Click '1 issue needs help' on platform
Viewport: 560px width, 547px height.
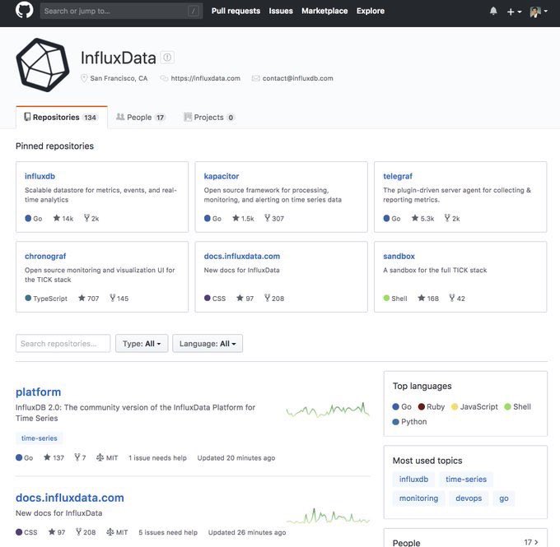tap(157, 457)
